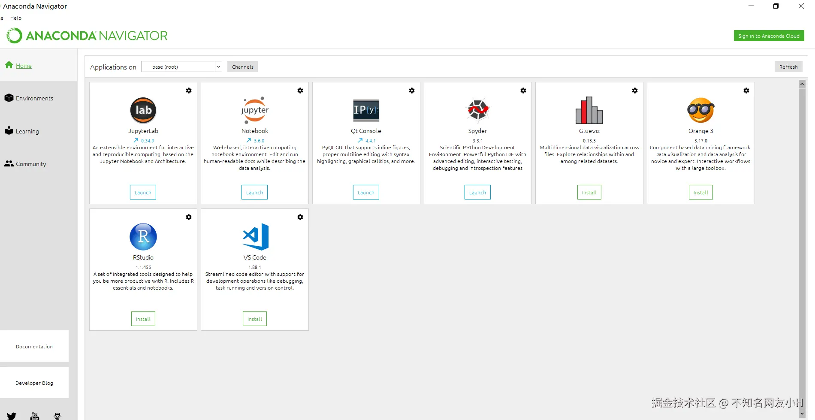
Task: Click the Learning book icon
Action: [9, 130]
